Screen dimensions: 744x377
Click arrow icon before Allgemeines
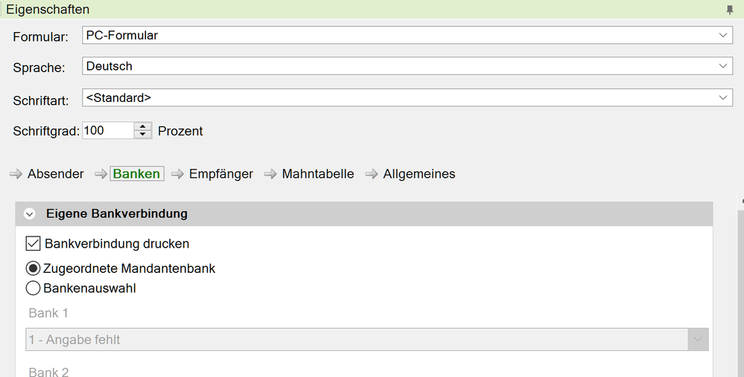(372, 174)
